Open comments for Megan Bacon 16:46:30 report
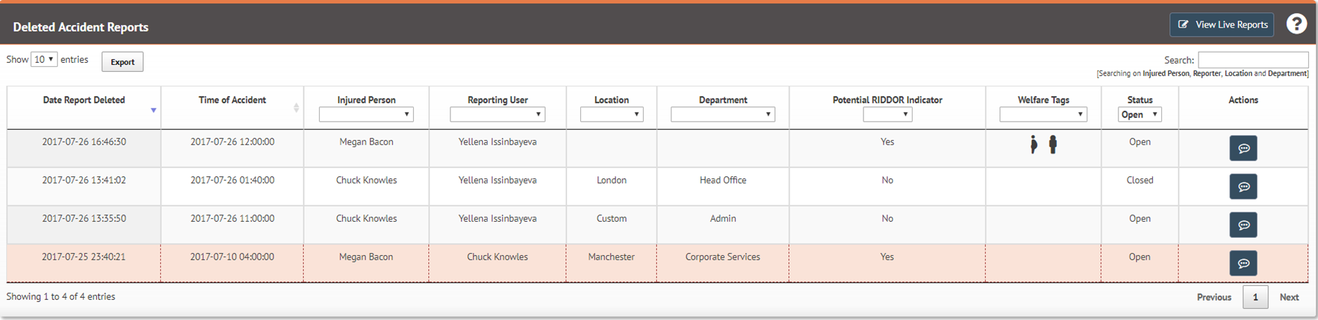This screenshot has width=1318, height=320. [x=1243, y=149]
